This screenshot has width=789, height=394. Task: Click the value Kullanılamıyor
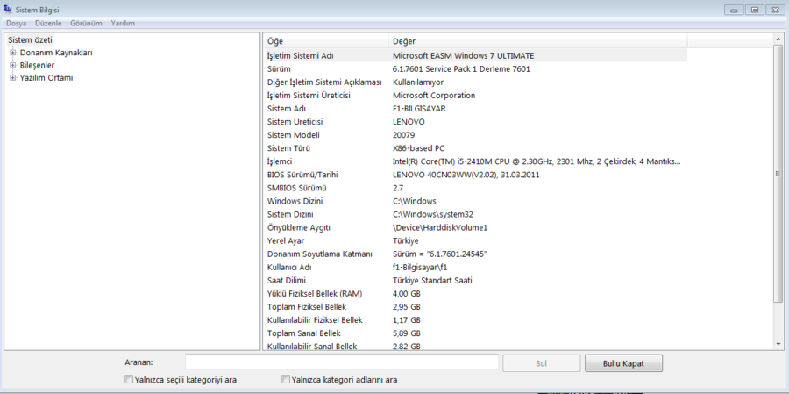pyautogui.click(x=418, y=82)
